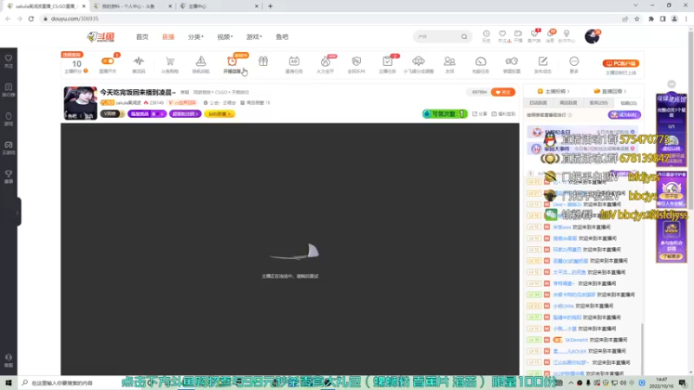Expand the 分类 category dropdown
Screen dimensions: 694x390
tap(196, 36)
